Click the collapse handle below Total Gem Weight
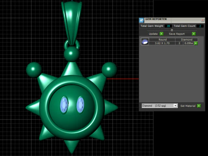208x156 pixels. coord(172,30)
